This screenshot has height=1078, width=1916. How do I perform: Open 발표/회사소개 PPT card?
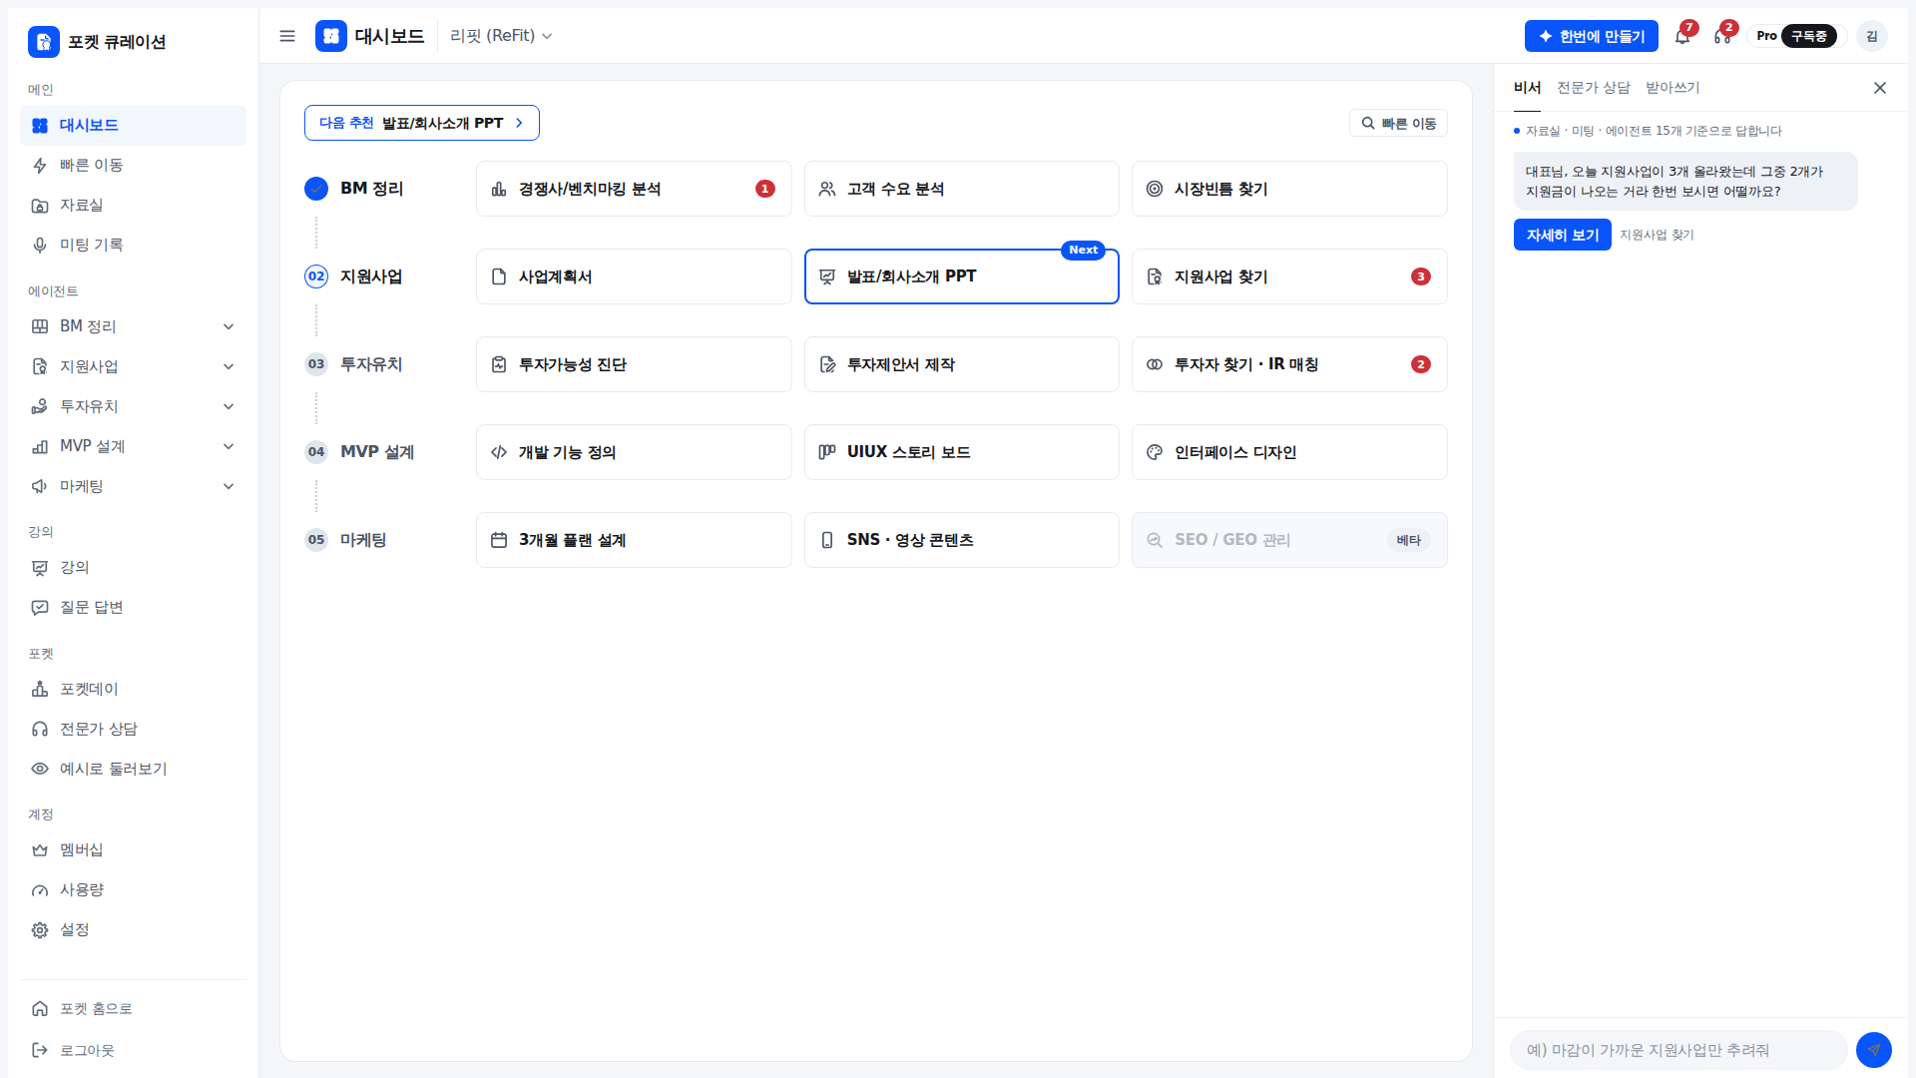coord(961,276)
